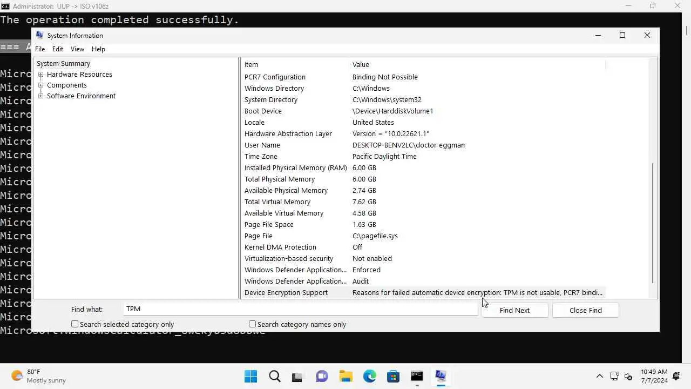Open the network tray icon

pyautogui.click(x=614, y=376)
